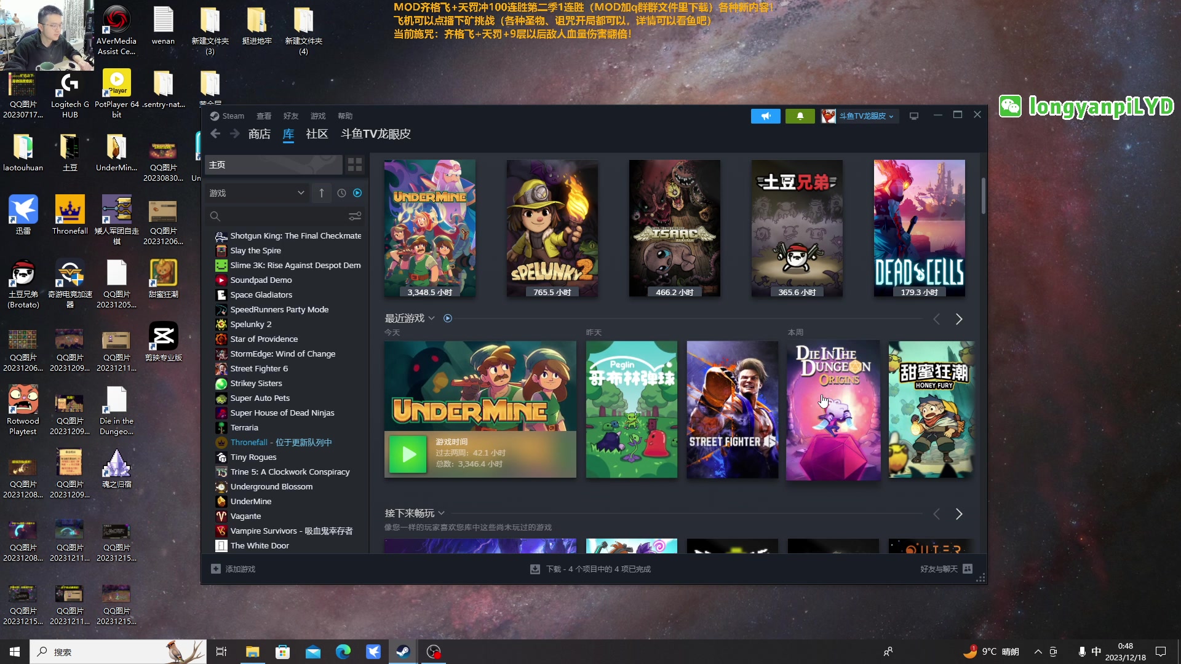
Task: Click Thronefall 位于更新队列中 link
Action: [280, 442]
